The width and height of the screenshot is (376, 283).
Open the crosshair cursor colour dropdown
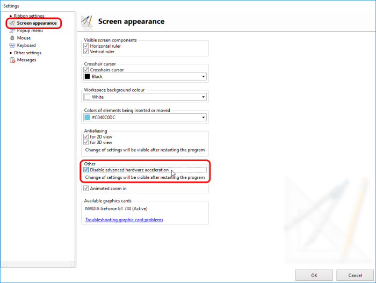203,77
